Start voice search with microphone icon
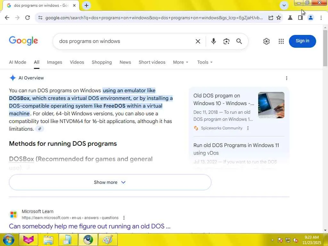Screen dimensions: 328x246 [x=213, y=41]
